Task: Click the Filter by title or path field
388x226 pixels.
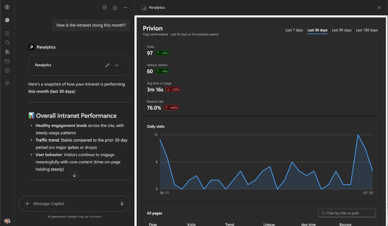Action: tap(347, 213)
